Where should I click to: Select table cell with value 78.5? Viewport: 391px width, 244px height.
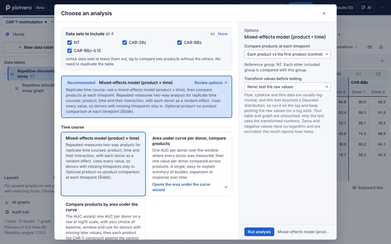[378, 123]
